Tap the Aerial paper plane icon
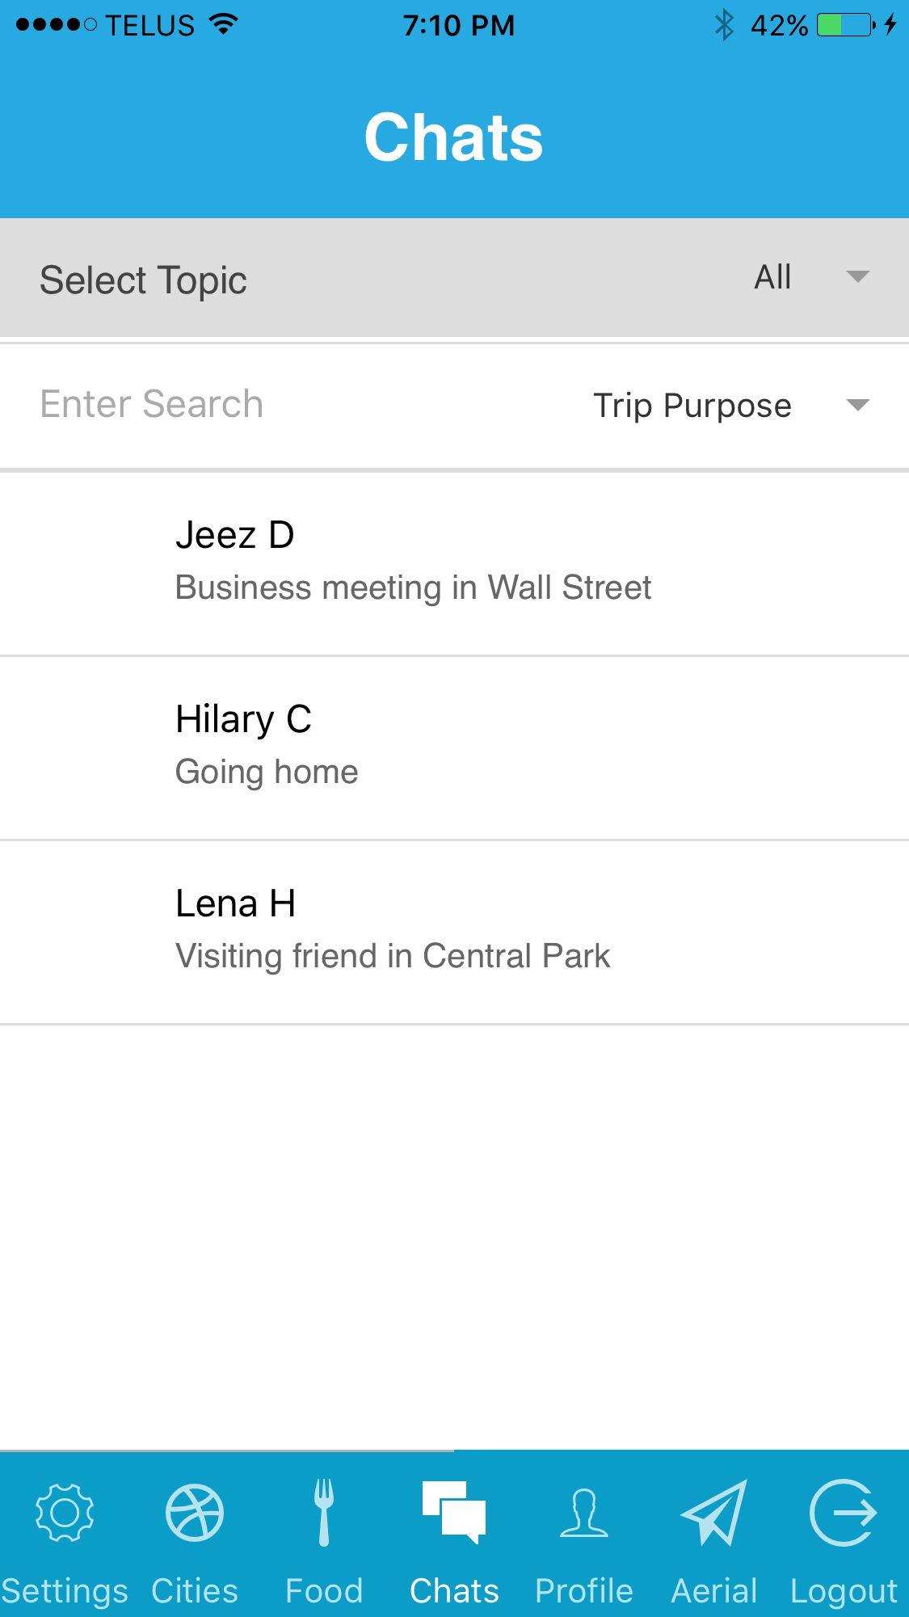The width and height of the screenshot is (909, 1617). point(714,1513)
